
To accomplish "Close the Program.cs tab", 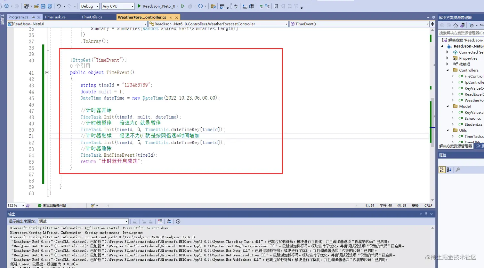I will [39, 18].
